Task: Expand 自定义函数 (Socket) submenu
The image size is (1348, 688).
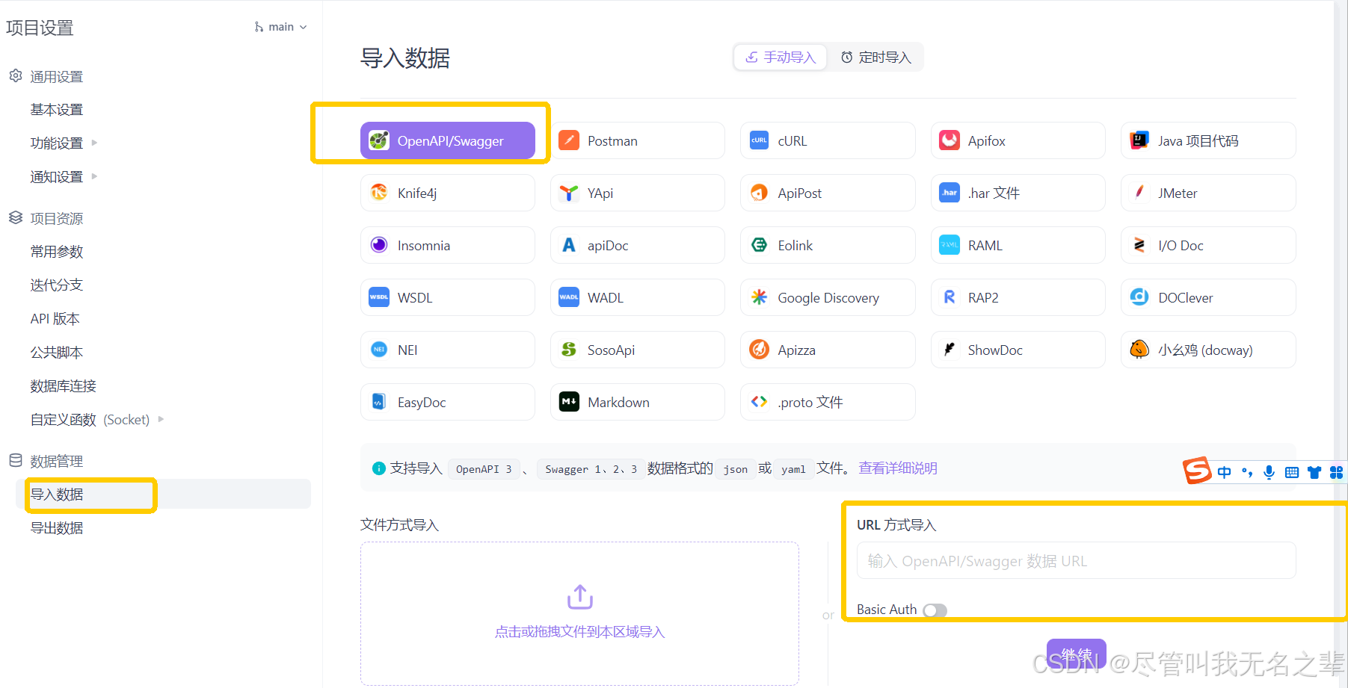Action: coord(161,419)
